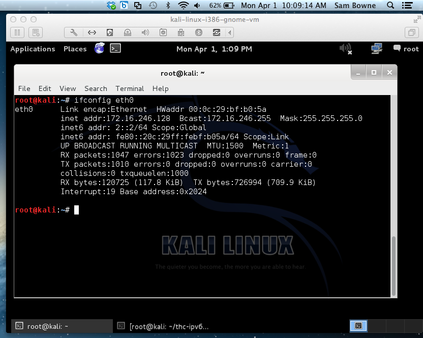Open Wi-Fi menu in Mac menu bar
The height and width of the screenshot is (338, 423).
click(184, 5)
